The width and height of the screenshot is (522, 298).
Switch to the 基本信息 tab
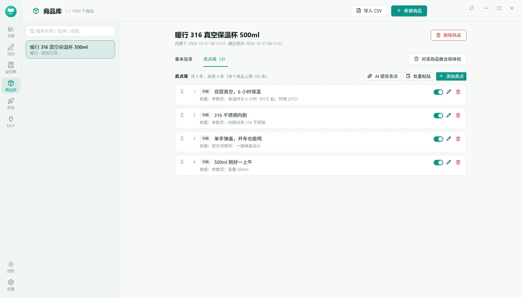pos(184,59)
